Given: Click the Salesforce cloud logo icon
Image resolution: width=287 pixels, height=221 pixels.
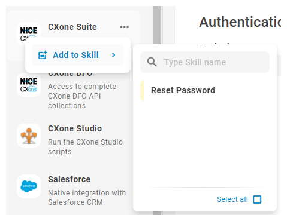Looking at the screenshot, I should [x=29, y=186].
